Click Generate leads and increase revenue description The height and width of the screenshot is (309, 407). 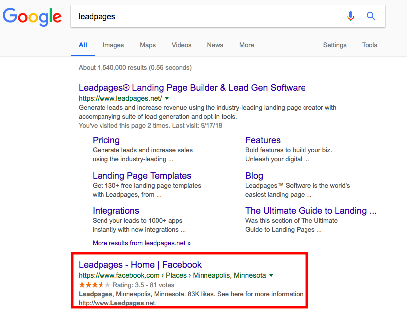[207, 112]
